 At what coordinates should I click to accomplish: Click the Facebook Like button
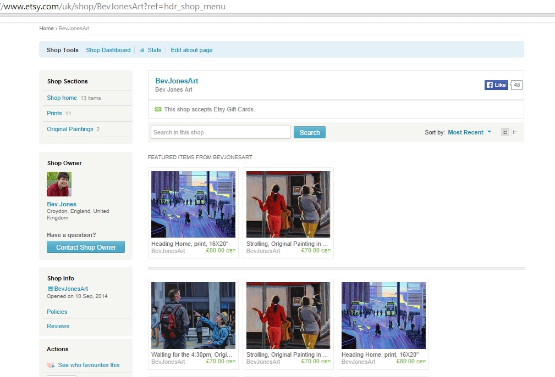pyautogui.click(x=496, y=85)
